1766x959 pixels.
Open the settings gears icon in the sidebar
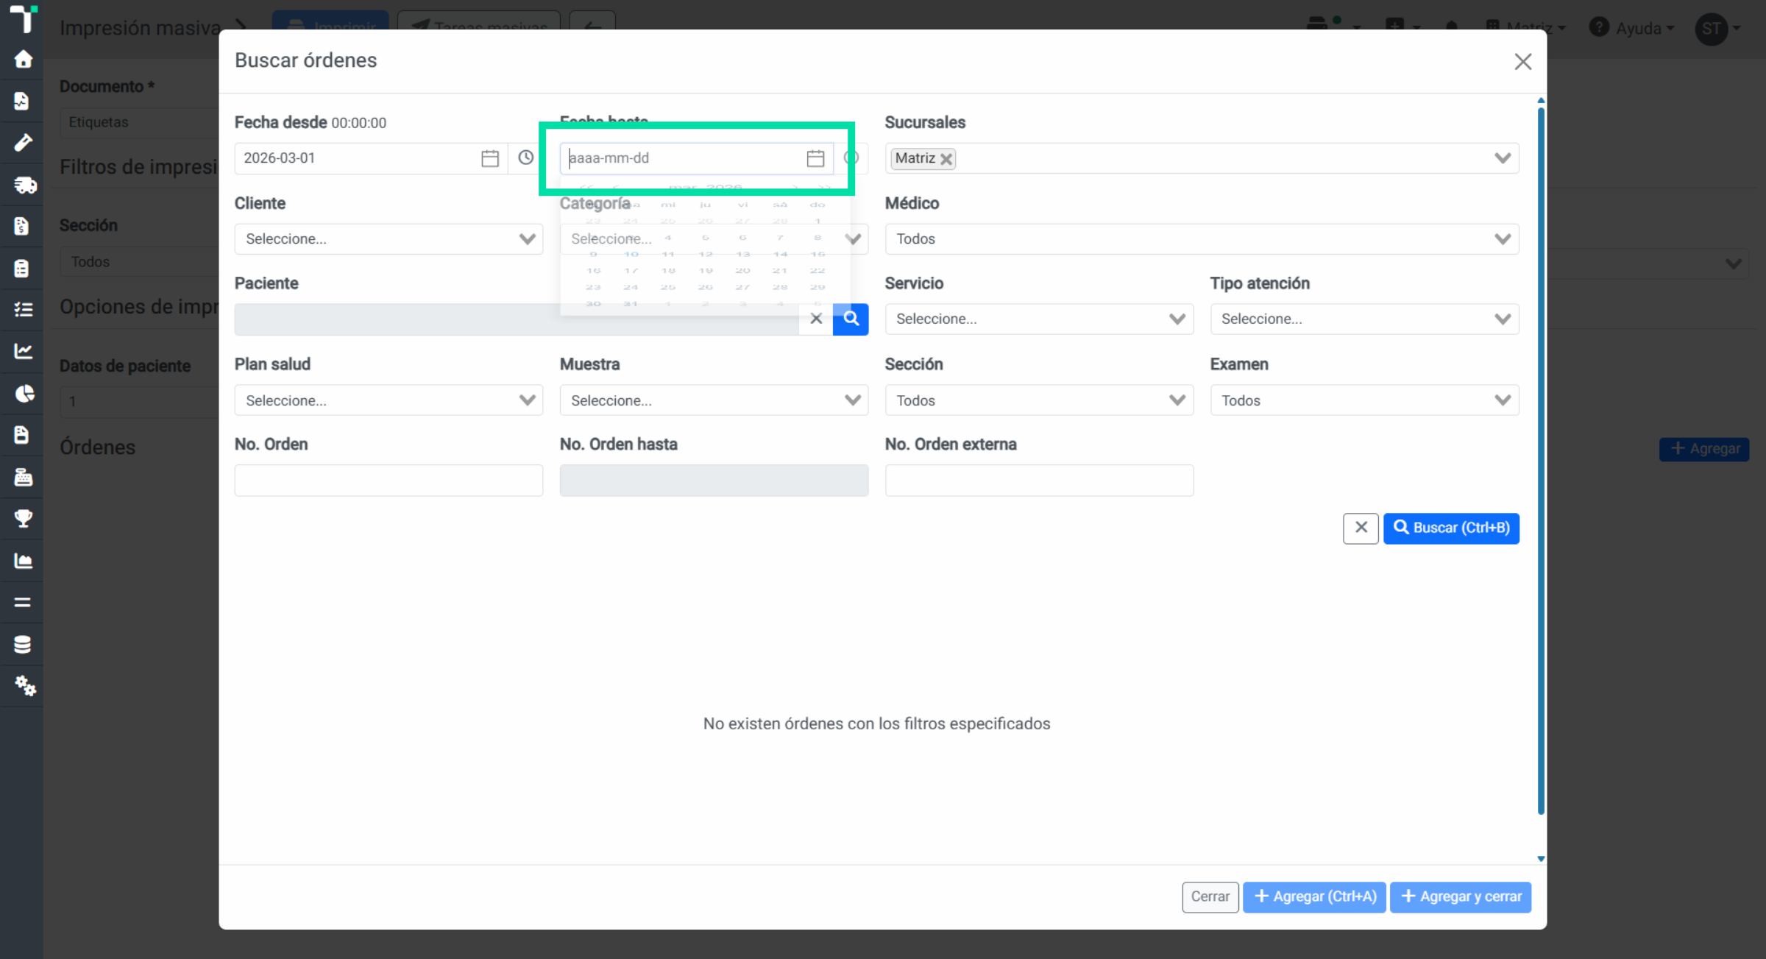[x=24, y=686]
